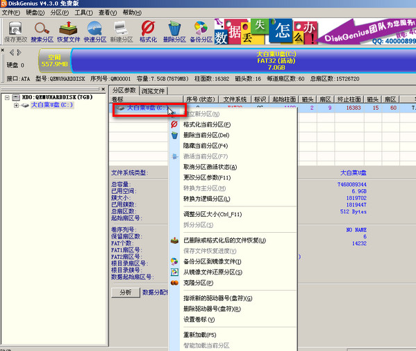Launch the Recover Files (恢复文件) tool
The height and width of the screenshot is (351, 416).
pyautogui.click(x=69, y=32)
